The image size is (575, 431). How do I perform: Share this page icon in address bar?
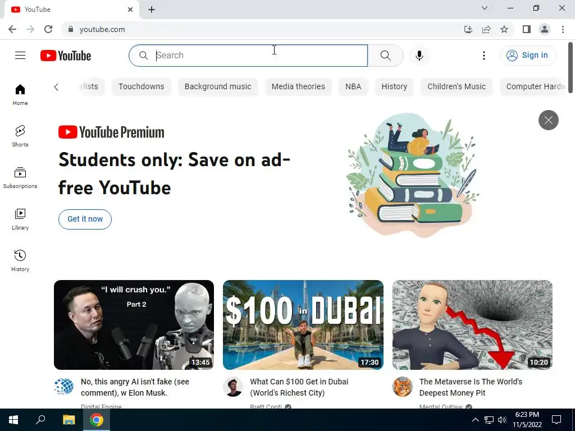pyautogui.click(x=486, y=29)
